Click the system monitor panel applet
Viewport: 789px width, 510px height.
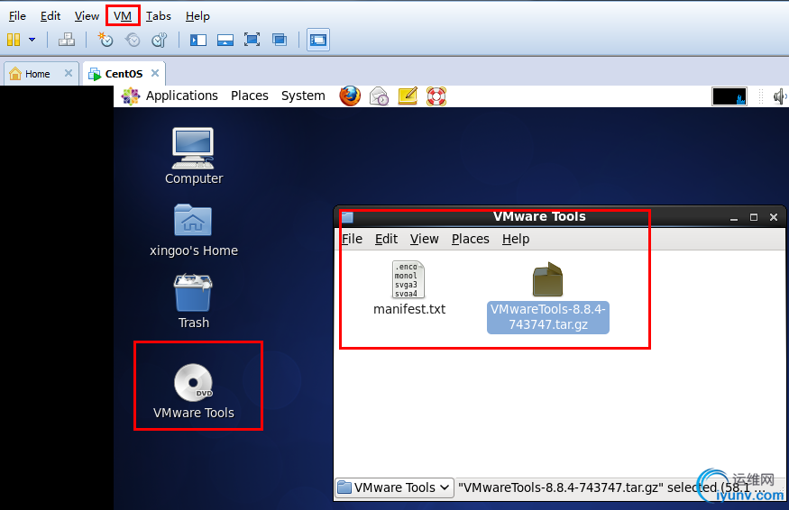pos(729,96)
